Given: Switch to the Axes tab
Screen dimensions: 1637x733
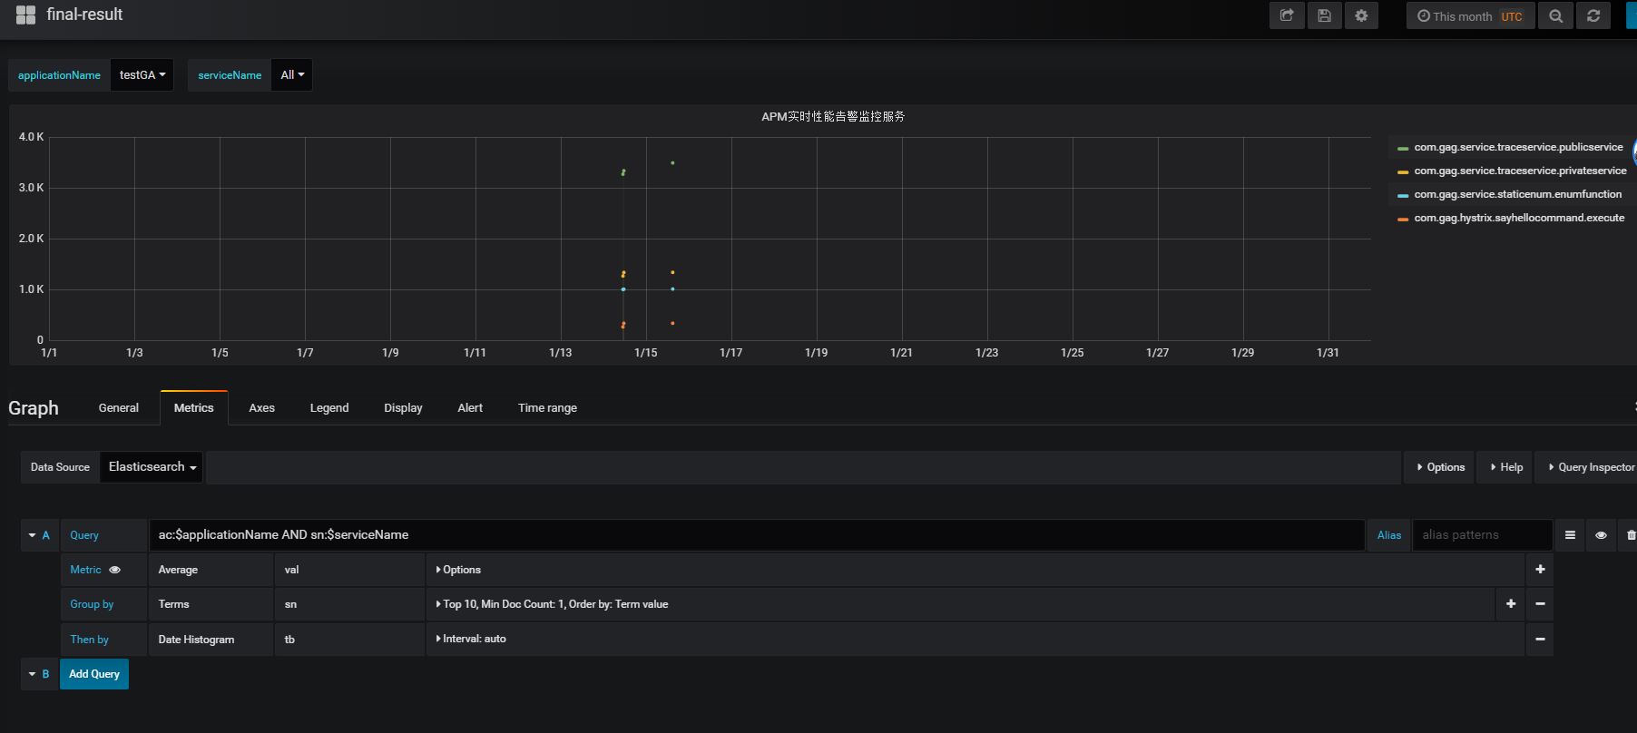Looking at the screenshot, I should 262,408.
